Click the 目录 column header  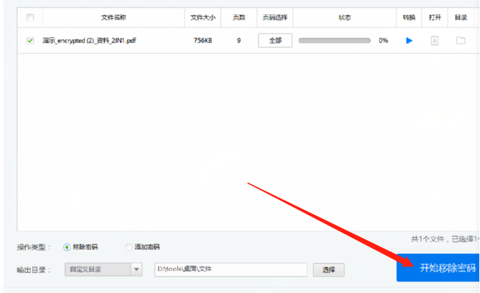[461, 17]
